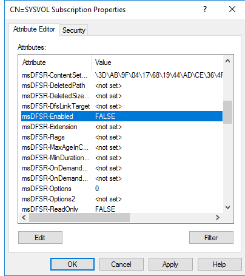The width and height of the screenshot is (245, 276).
Task: Click the Help button
Action: click(x=220, y=264)
